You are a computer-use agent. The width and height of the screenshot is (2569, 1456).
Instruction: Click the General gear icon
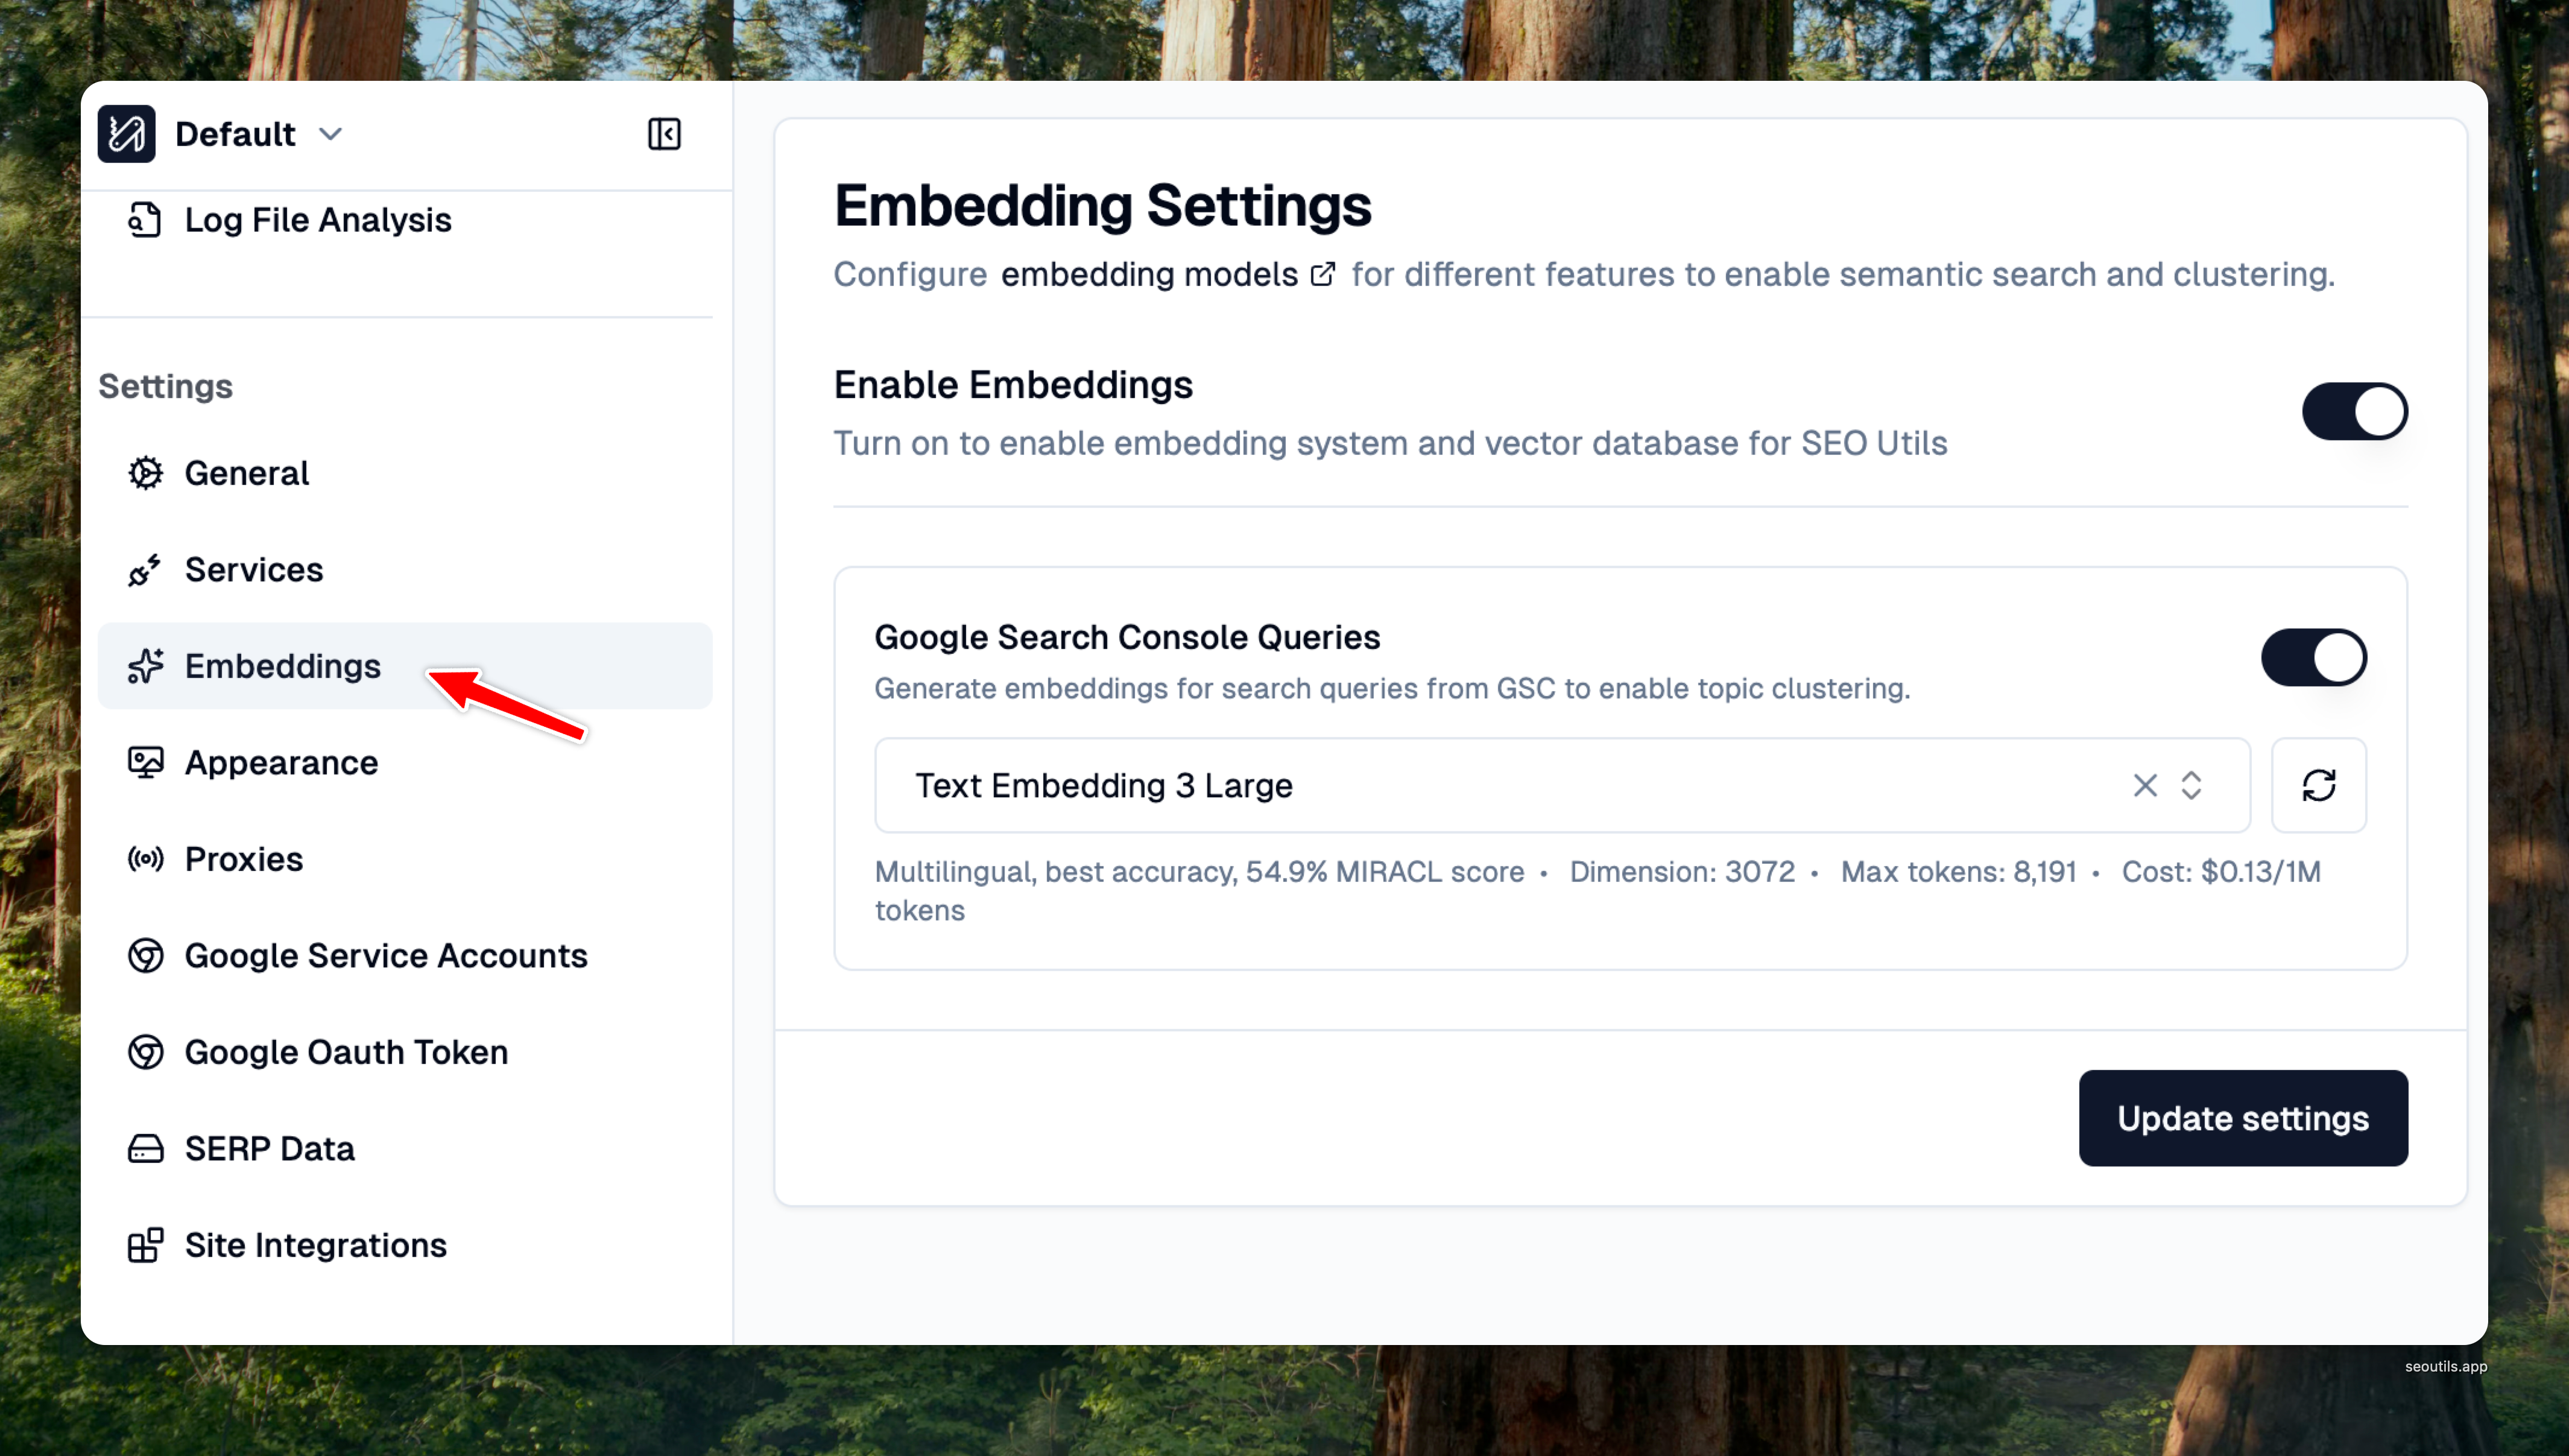click(145, 473)
